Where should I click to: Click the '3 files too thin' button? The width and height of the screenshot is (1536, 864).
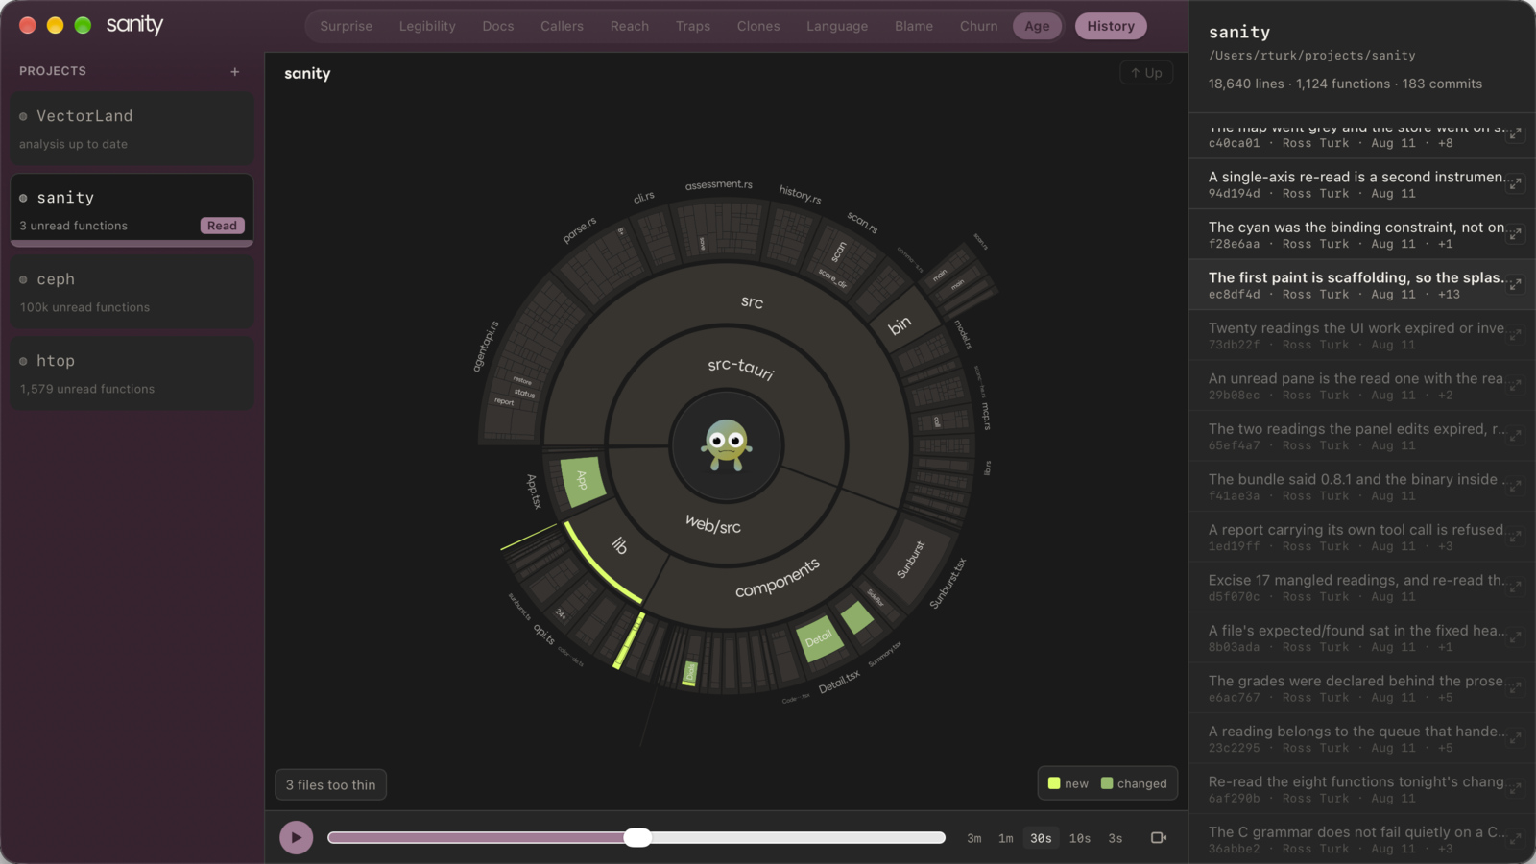330,784
